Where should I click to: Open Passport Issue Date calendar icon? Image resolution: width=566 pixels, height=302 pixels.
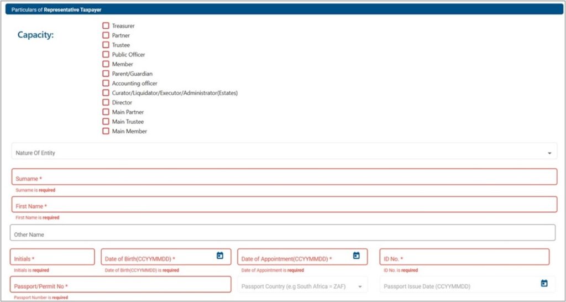[544, 283]
